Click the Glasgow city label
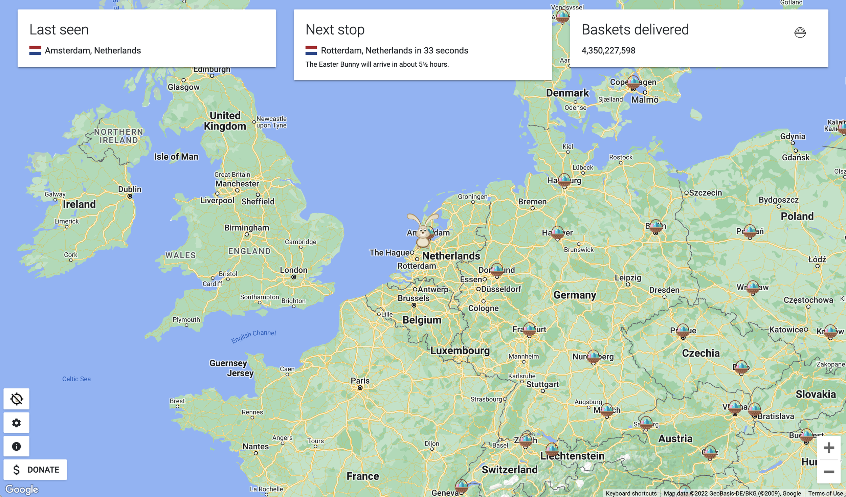846x497 pixels. pos(184,87)
